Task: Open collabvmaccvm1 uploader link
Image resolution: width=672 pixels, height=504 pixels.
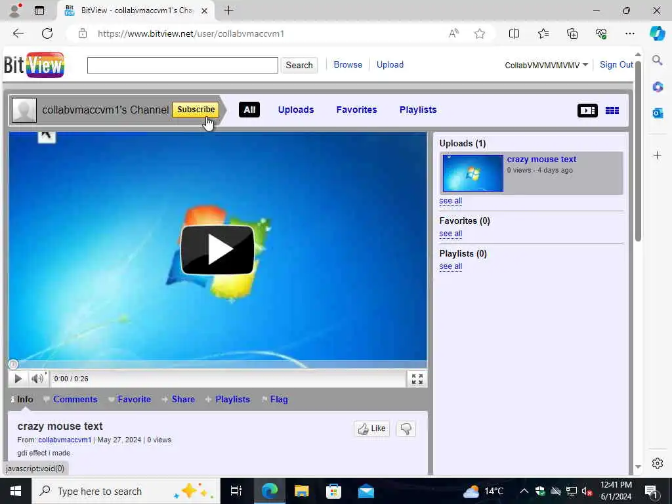Action: point(65,440)
